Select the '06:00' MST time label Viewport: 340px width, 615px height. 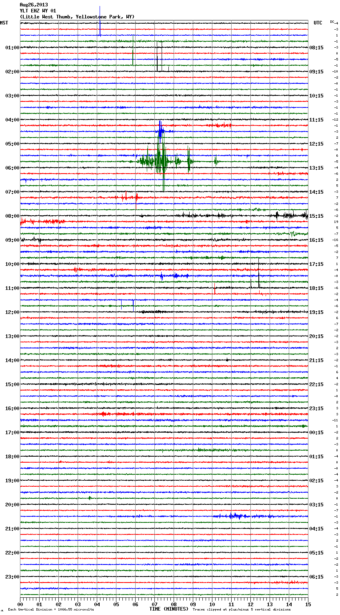click(12, 168)
